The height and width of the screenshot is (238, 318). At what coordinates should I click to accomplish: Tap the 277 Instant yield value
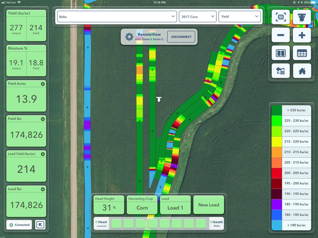pos(16,28)
